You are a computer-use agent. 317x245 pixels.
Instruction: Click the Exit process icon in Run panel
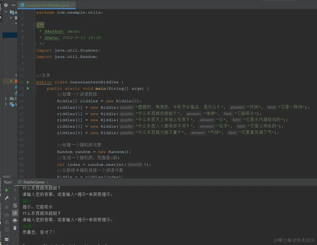click(x=7, y=230)
